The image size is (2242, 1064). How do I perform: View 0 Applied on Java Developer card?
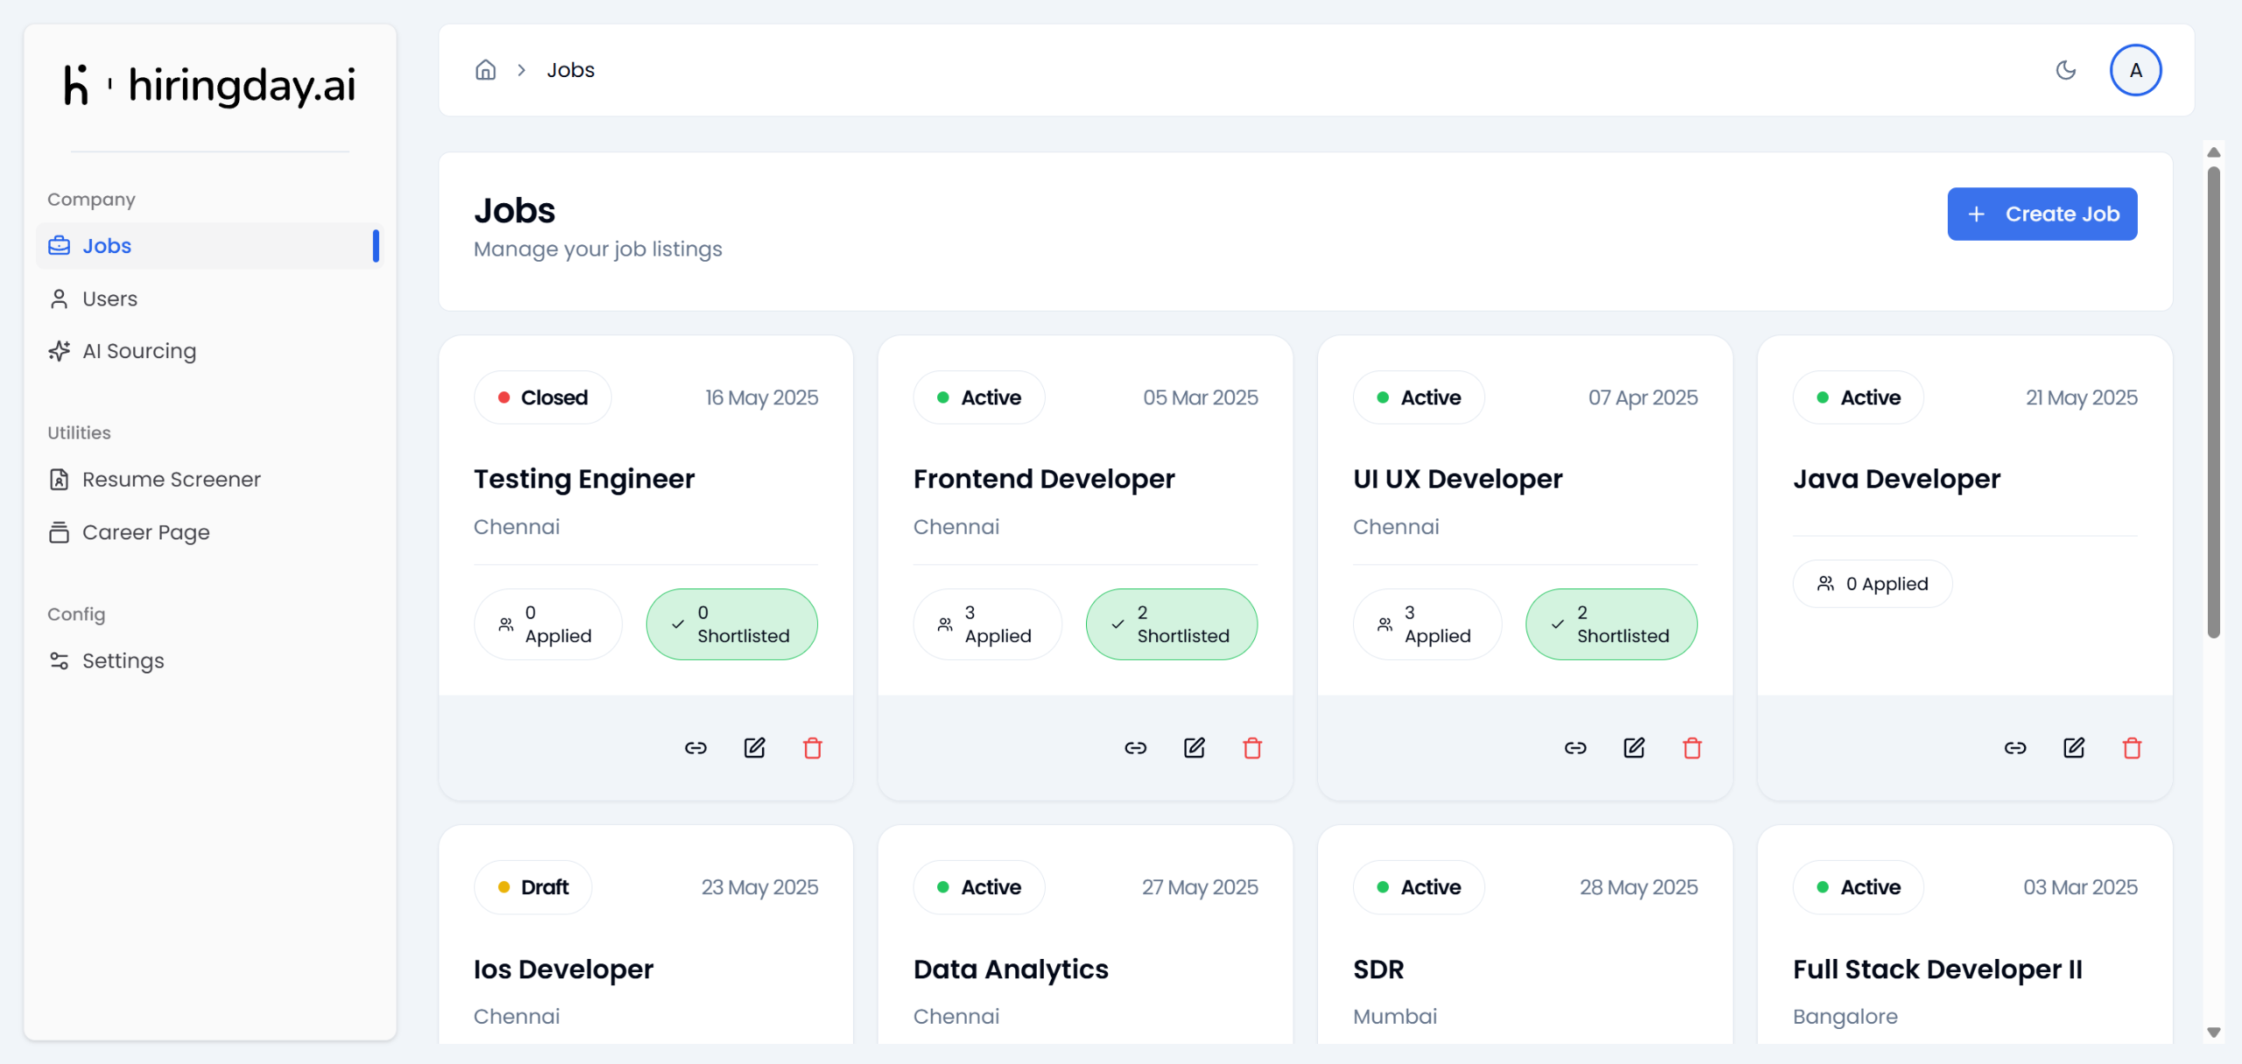[1872, 584]
